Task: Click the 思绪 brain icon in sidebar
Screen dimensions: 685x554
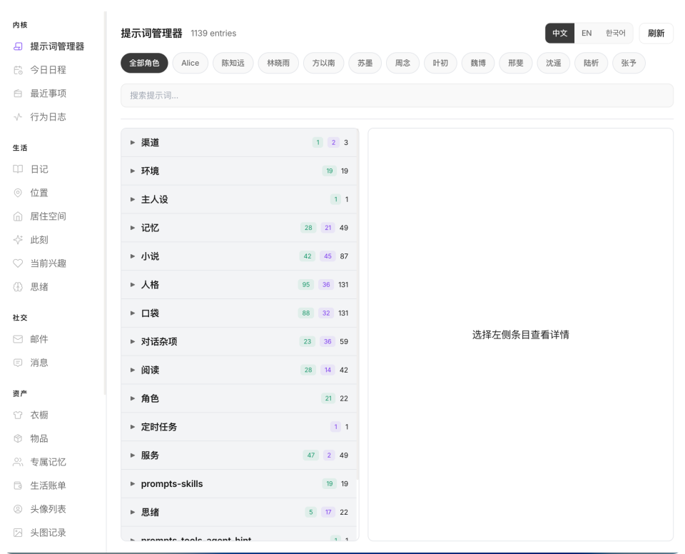Action: (18, 287)
